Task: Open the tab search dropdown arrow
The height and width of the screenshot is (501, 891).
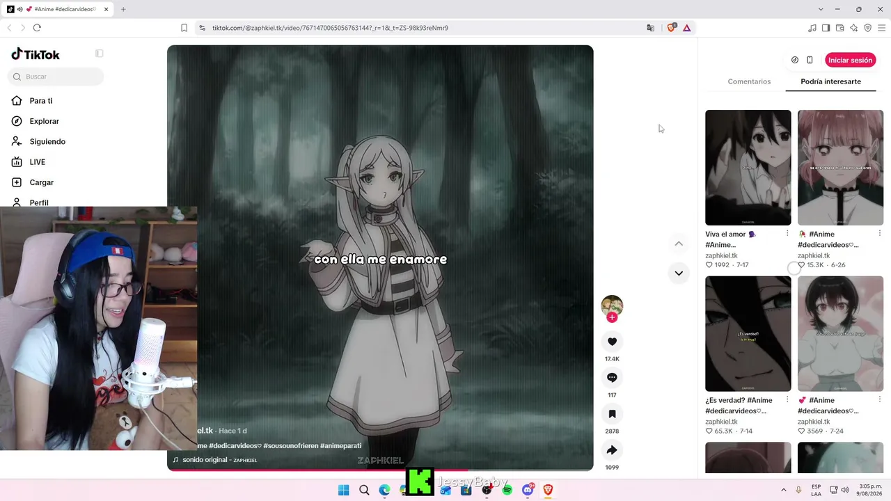Action: [821, 9]
